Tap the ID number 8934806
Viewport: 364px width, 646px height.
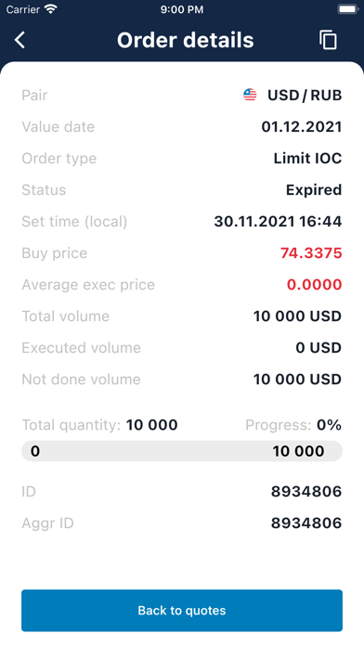click(x=306, y=492)
